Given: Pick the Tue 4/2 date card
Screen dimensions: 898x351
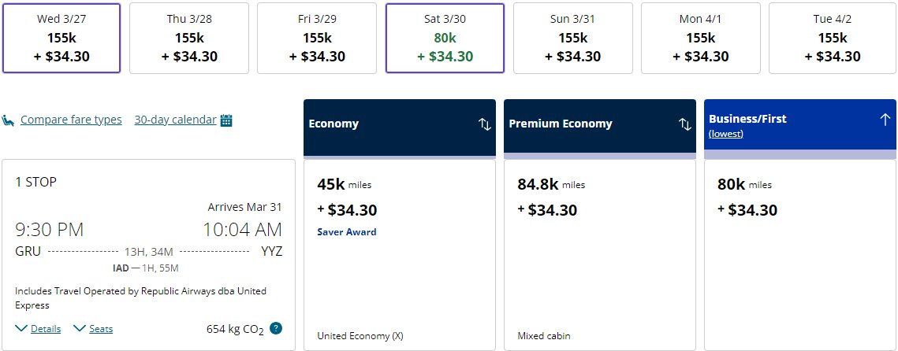Looking at the screenshot, I should tap(832, 39).
